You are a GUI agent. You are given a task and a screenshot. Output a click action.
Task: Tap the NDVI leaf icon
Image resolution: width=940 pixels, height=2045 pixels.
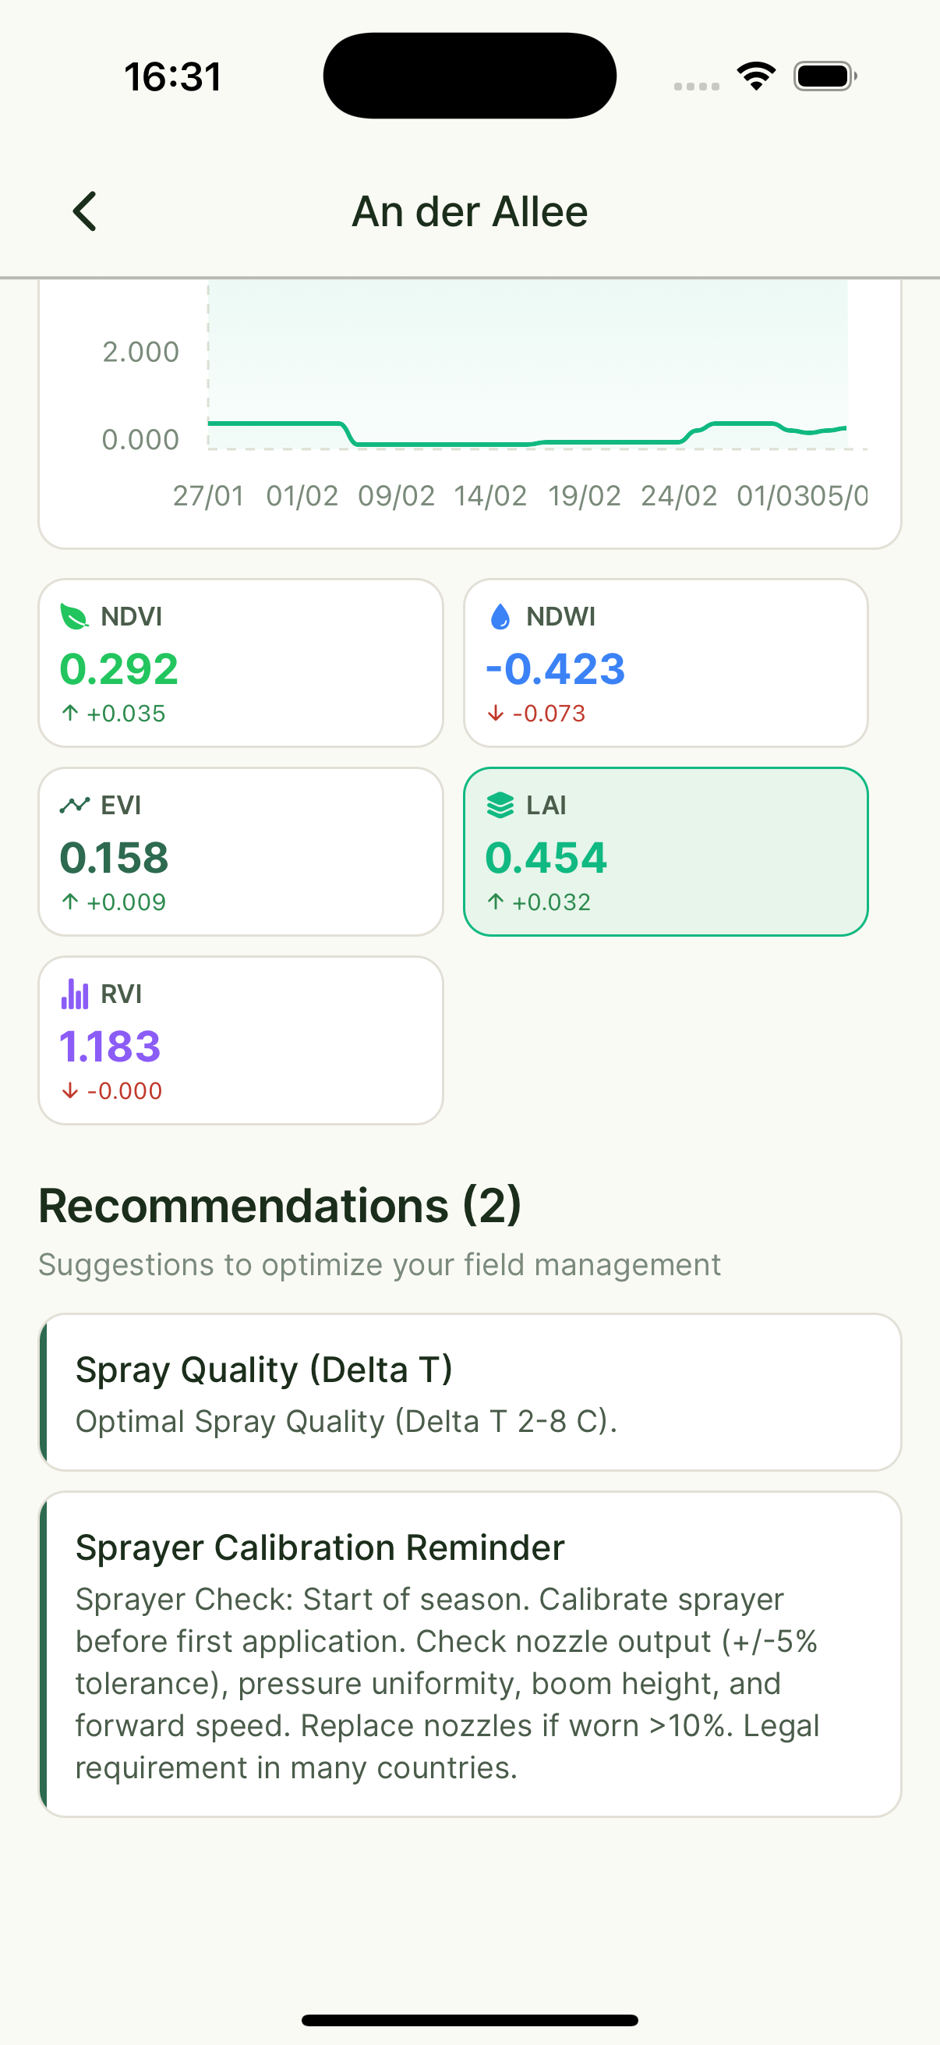74,617
